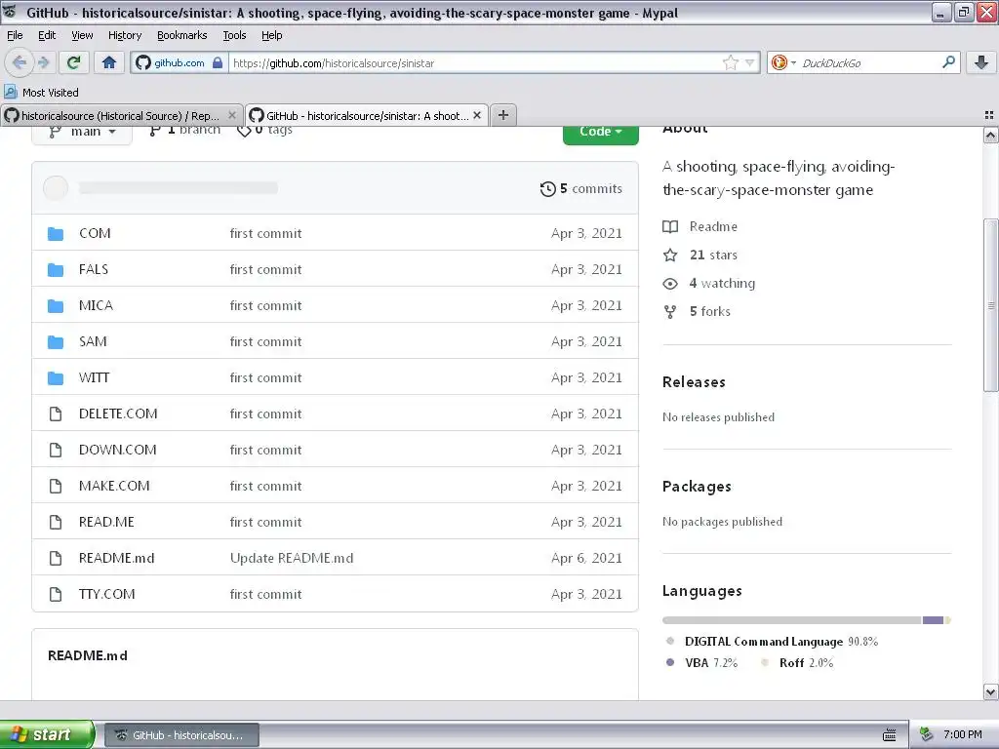The height and width of the screenshot is (749, 999).
Task: Click the GitHub taskbar window button
Action: click(181, 735)
